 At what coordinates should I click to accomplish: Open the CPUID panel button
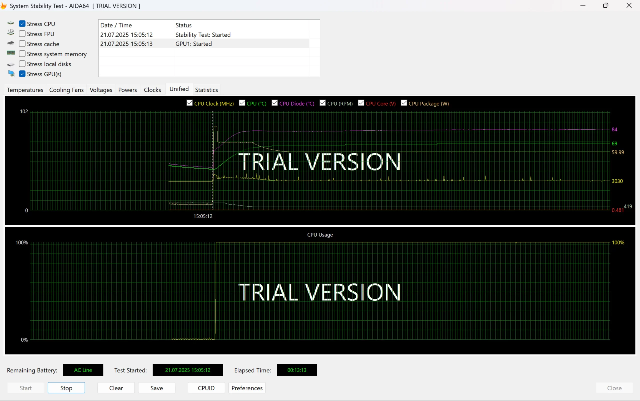click(x=206, y=388)
